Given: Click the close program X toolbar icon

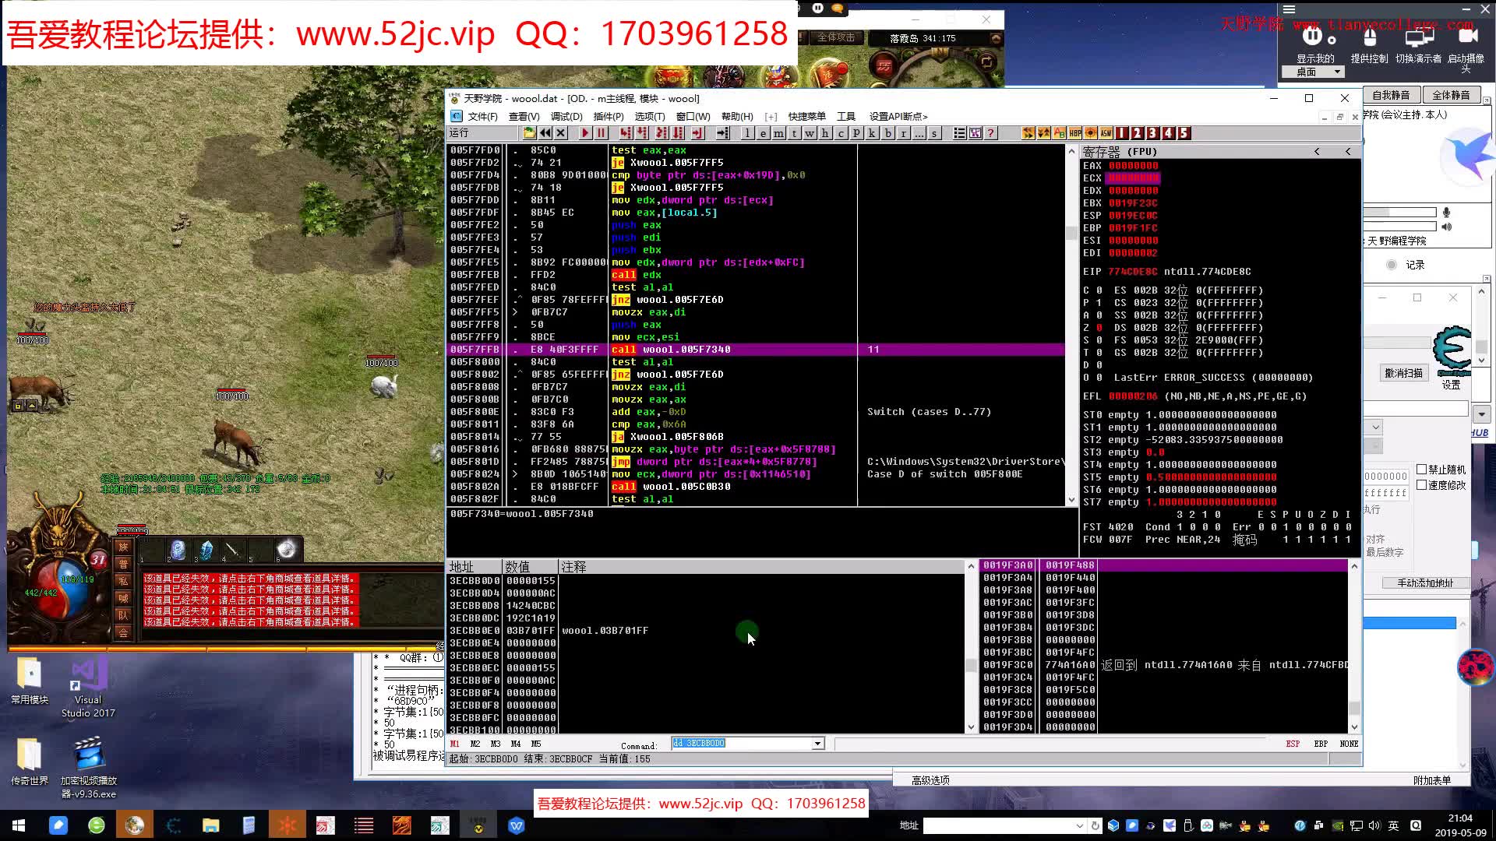Looking at the screenshot, I should click(x=561, y=133).
